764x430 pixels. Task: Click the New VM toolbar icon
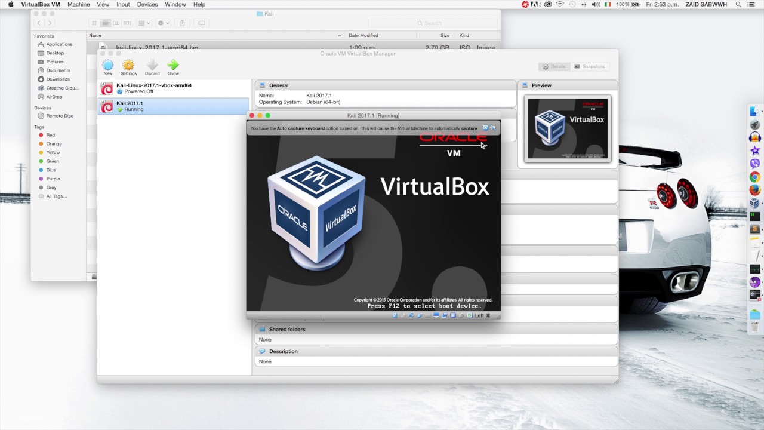click(x=107, y=65)
